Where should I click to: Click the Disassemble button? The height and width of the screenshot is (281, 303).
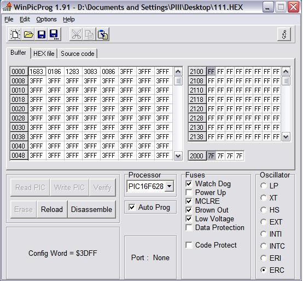[91, 209]
